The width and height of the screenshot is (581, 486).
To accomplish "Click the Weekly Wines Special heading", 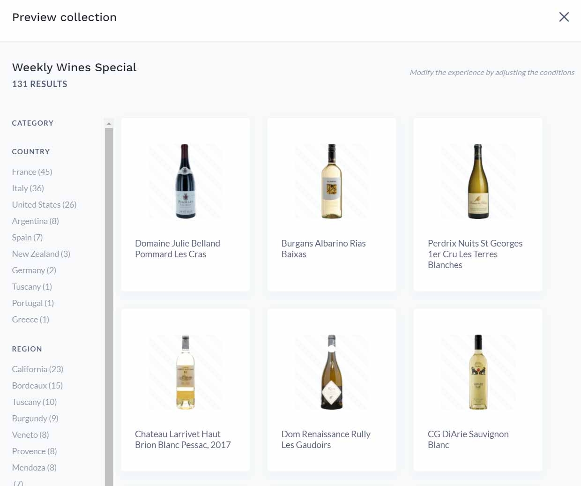I will click(x=74, y=67).
